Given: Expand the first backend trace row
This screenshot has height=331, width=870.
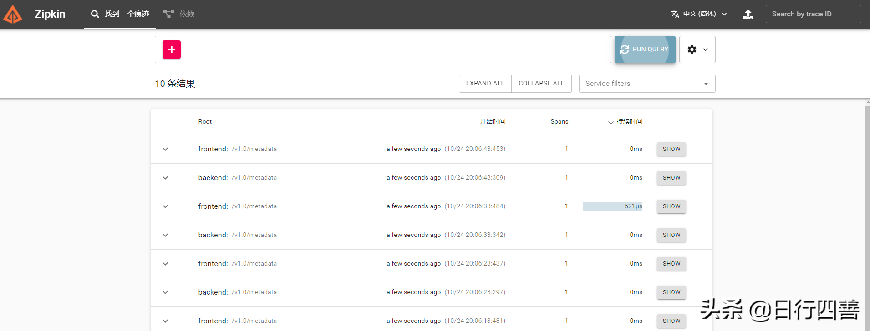Looking at the screenshot, I should [165, 178].
